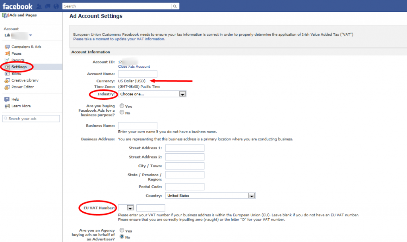Click Learn More link in sidebar
Viewport: 407px width, 242px height.
21,106
